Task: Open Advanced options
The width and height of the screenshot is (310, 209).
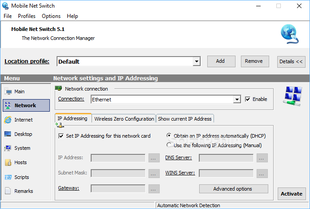Action: 233,189
